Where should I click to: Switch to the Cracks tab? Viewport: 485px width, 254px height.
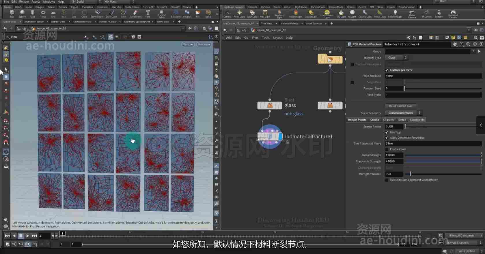(x=375, y=120)
